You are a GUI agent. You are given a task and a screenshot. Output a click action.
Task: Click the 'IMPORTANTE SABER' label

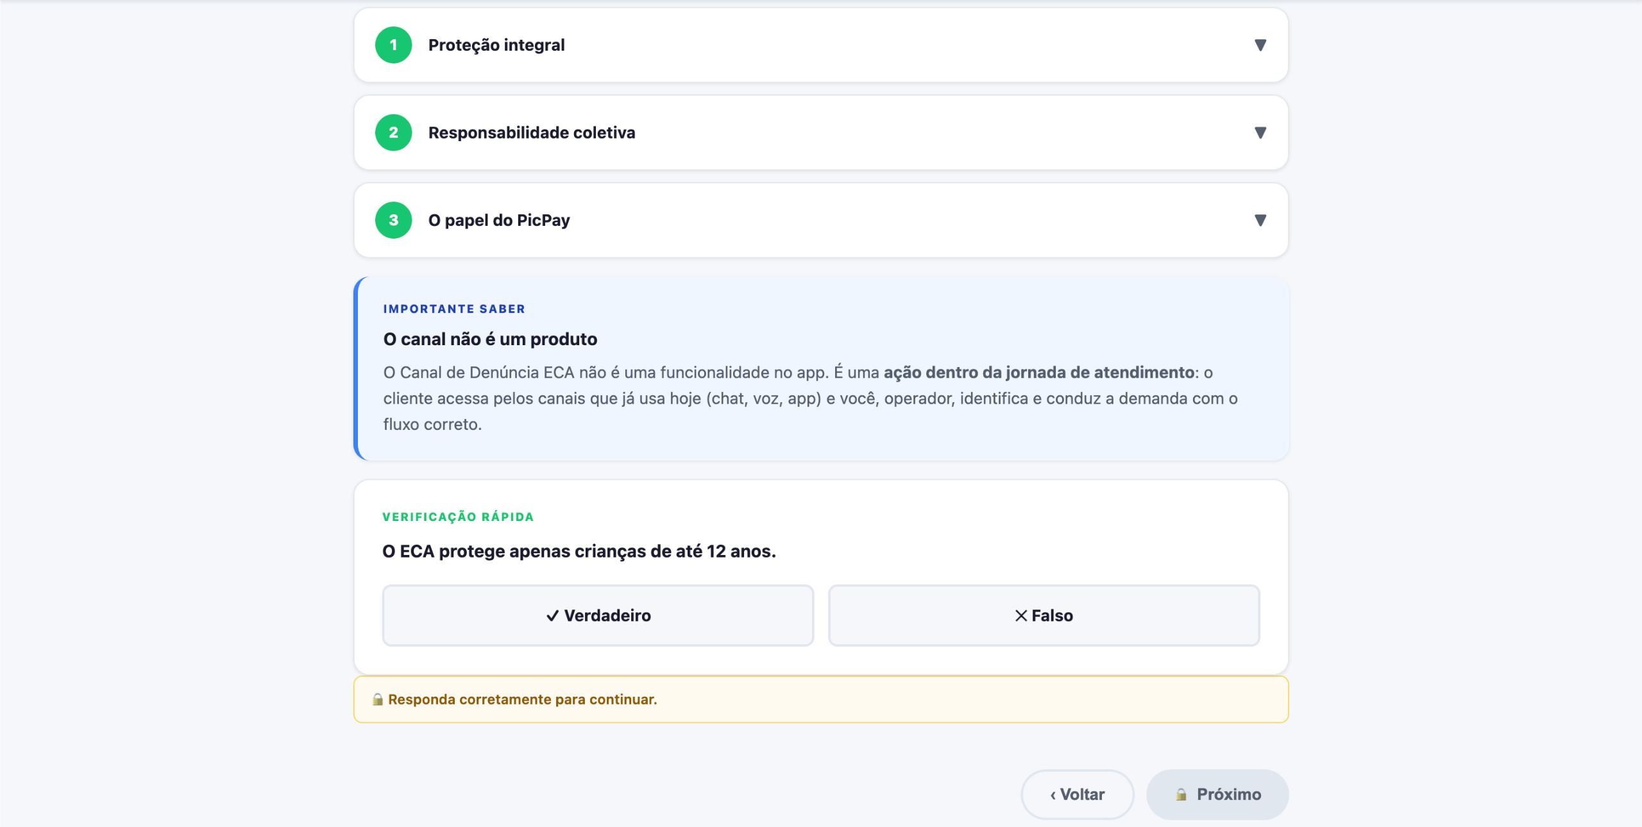pyautogui.click(x=454, y=309)
